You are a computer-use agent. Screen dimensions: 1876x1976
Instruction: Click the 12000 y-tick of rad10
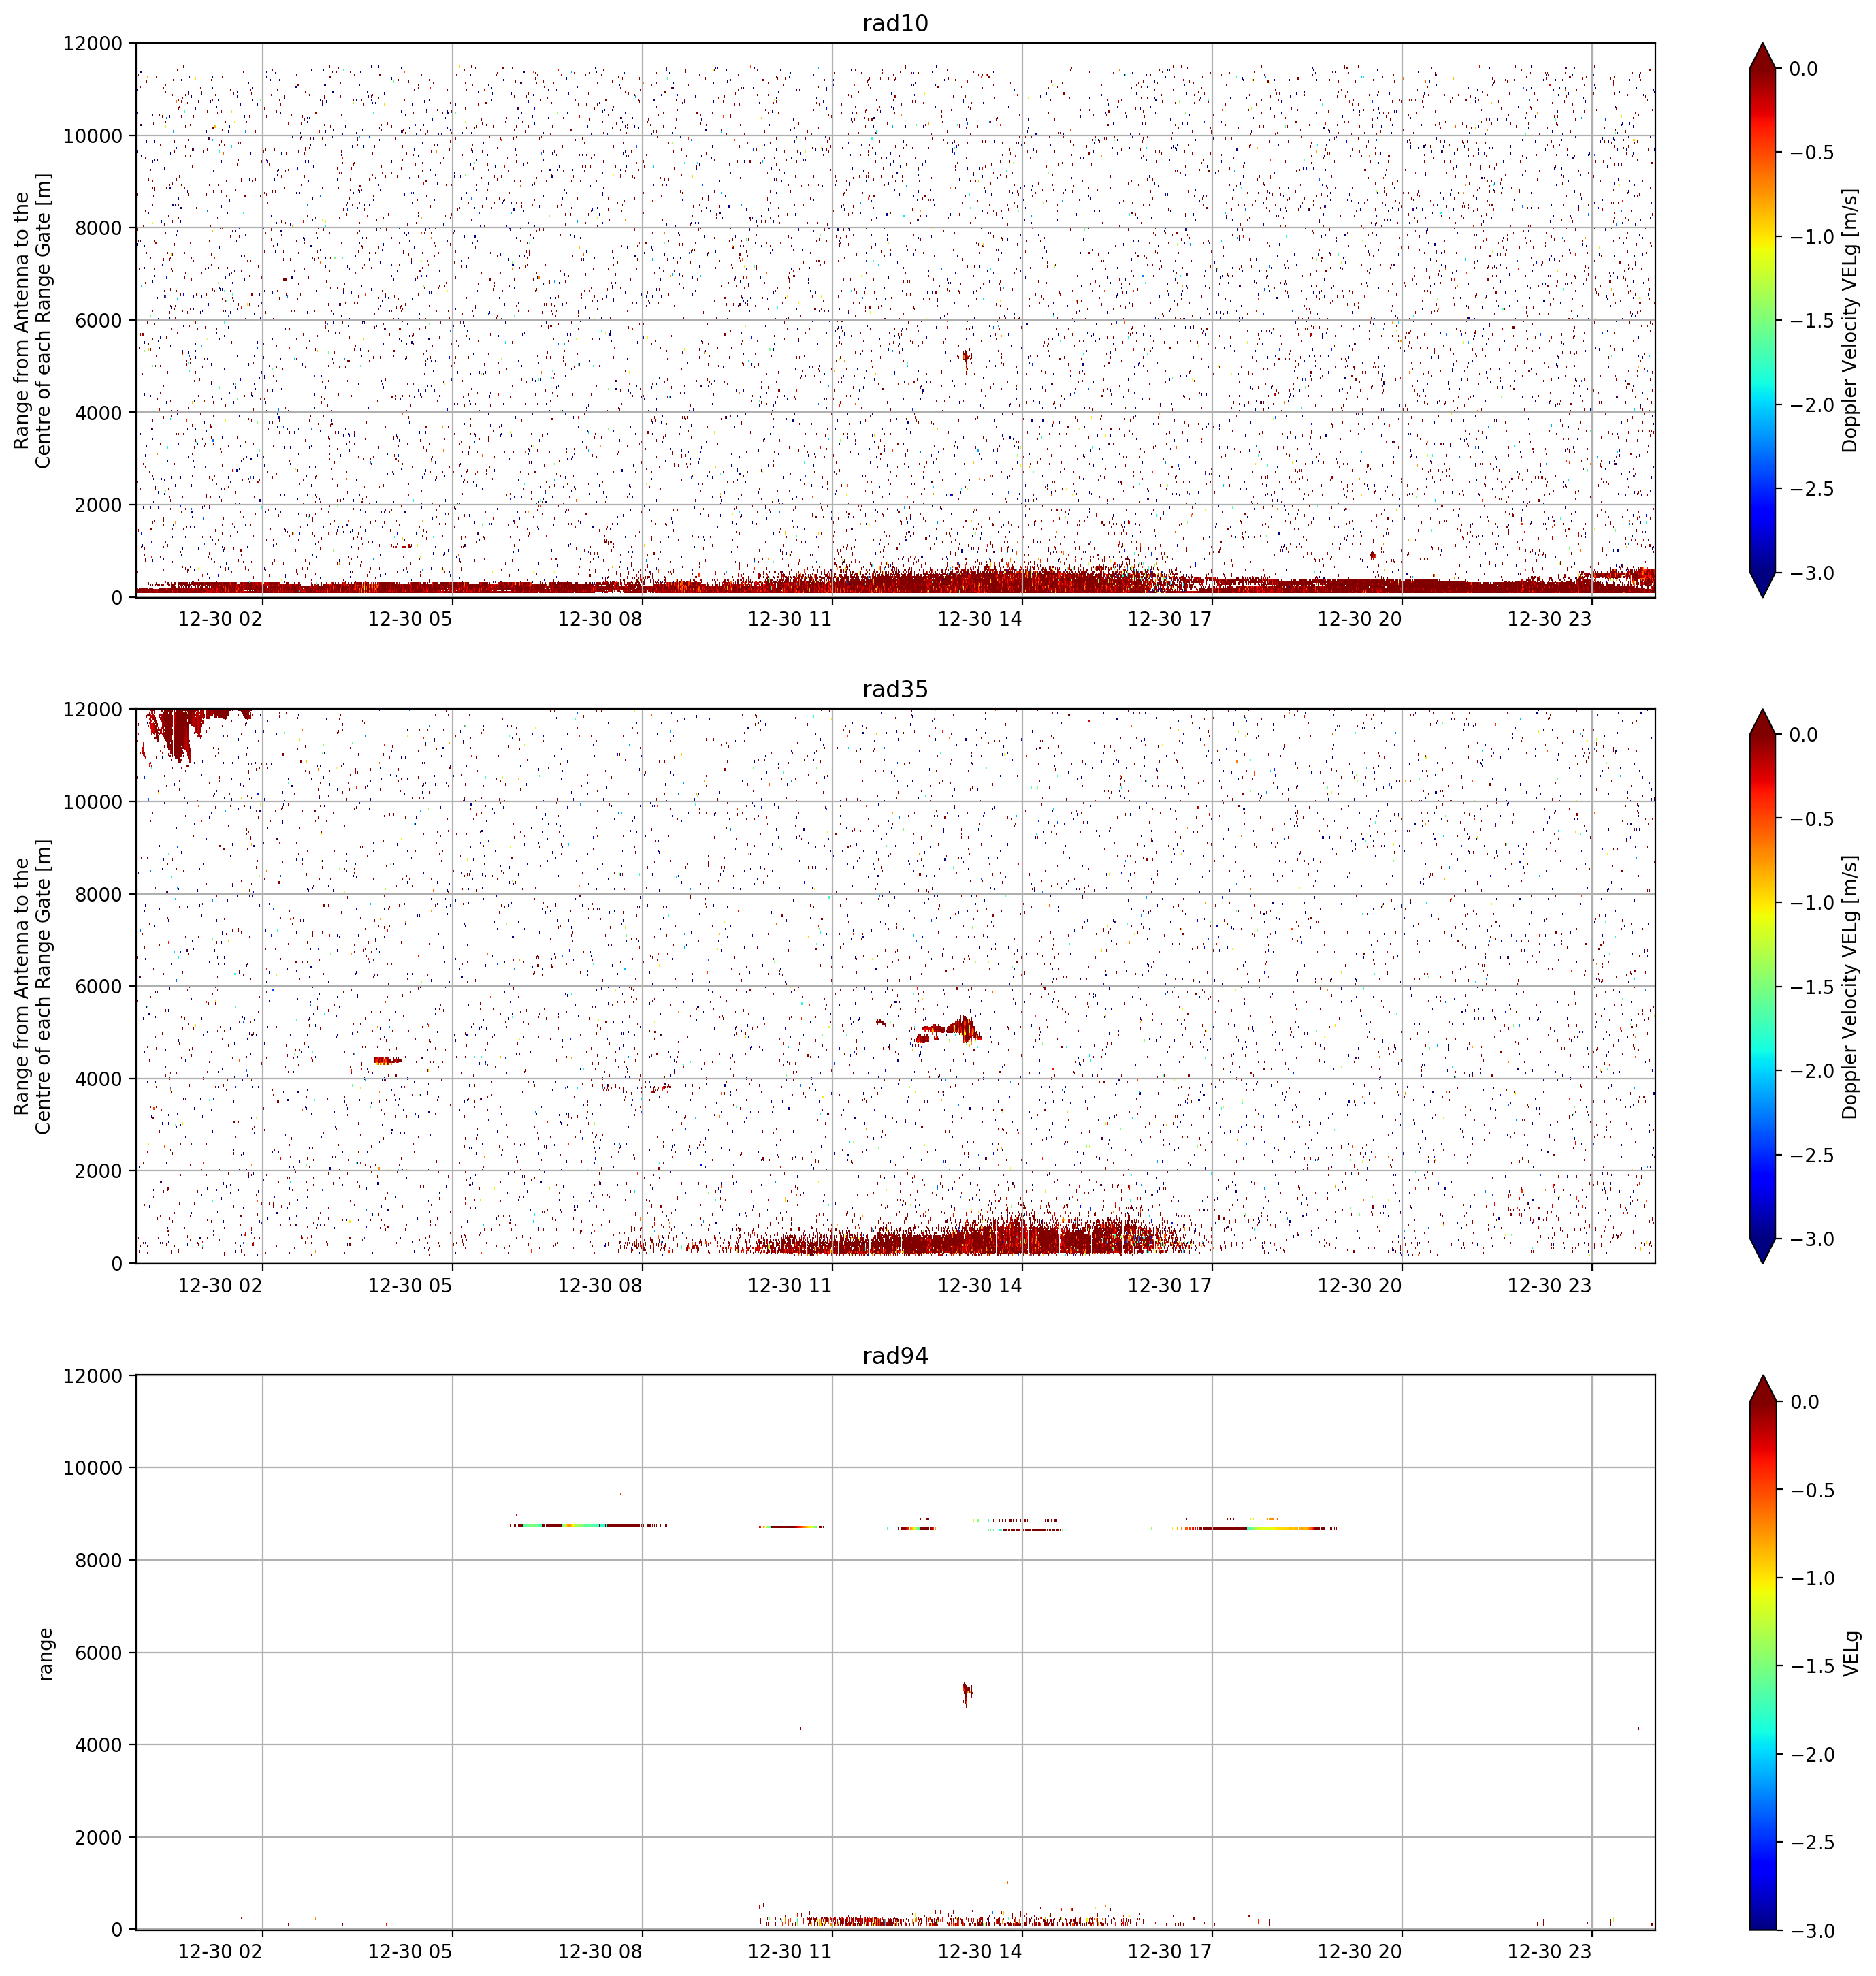click(x=93, y=44)
